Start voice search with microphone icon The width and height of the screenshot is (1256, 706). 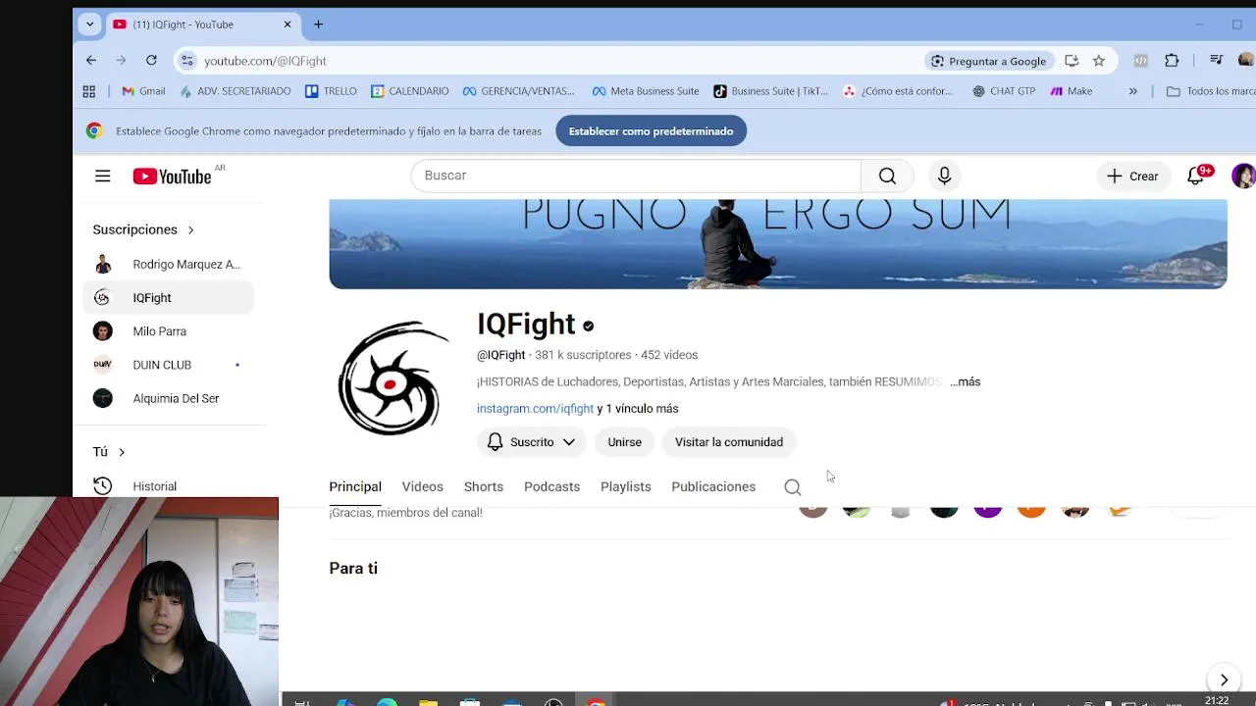coord(944,176)
